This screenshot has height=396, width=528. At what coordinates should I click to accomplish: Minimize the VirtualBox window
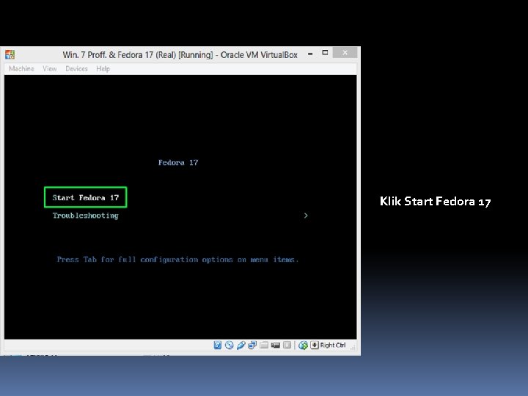tap(310, 54)
